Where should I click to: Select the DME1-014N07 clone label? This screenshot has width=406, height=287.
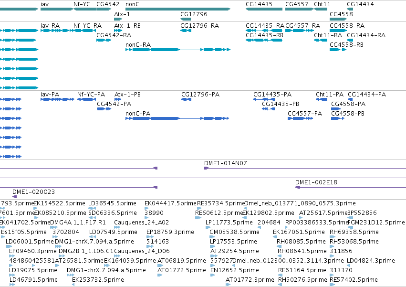point(226,163)
